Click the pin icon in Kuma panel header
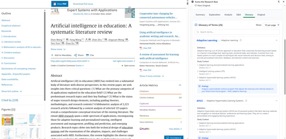 click(279, 2)
